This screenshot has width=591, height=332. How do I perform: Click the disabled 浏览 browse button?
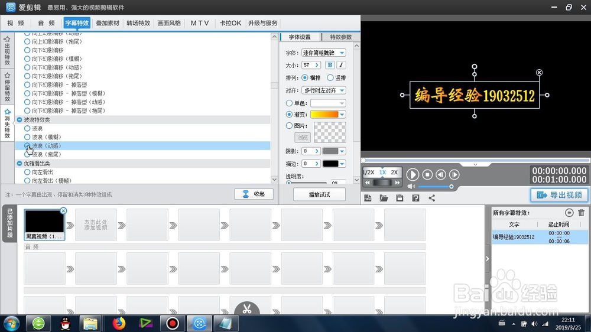point(302,138)
